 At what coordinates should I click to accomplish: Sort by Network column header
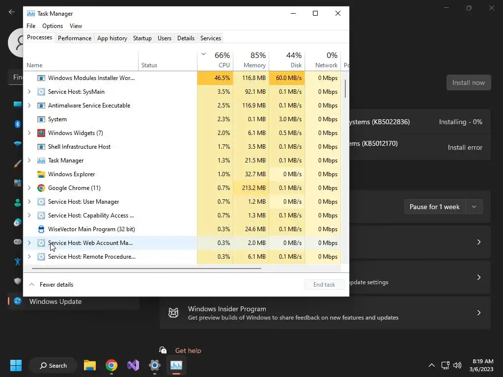323,60
